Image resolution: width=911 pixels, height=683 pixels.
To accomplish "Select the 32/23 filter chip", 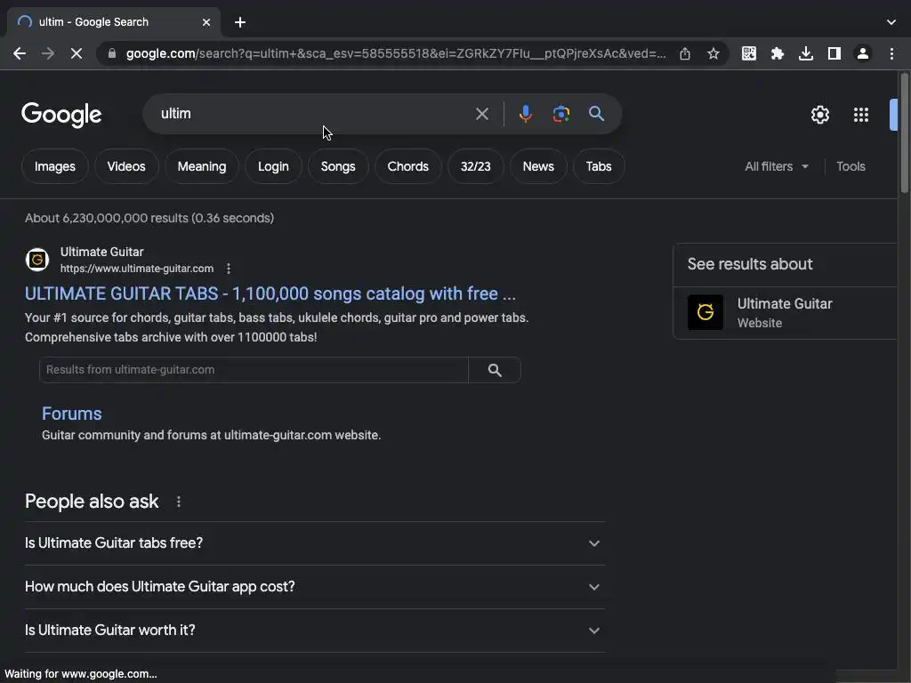I will coord(475,166).
